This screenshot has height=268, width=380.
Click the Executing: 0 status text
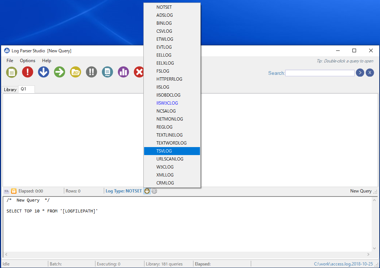tap(109, 264)
